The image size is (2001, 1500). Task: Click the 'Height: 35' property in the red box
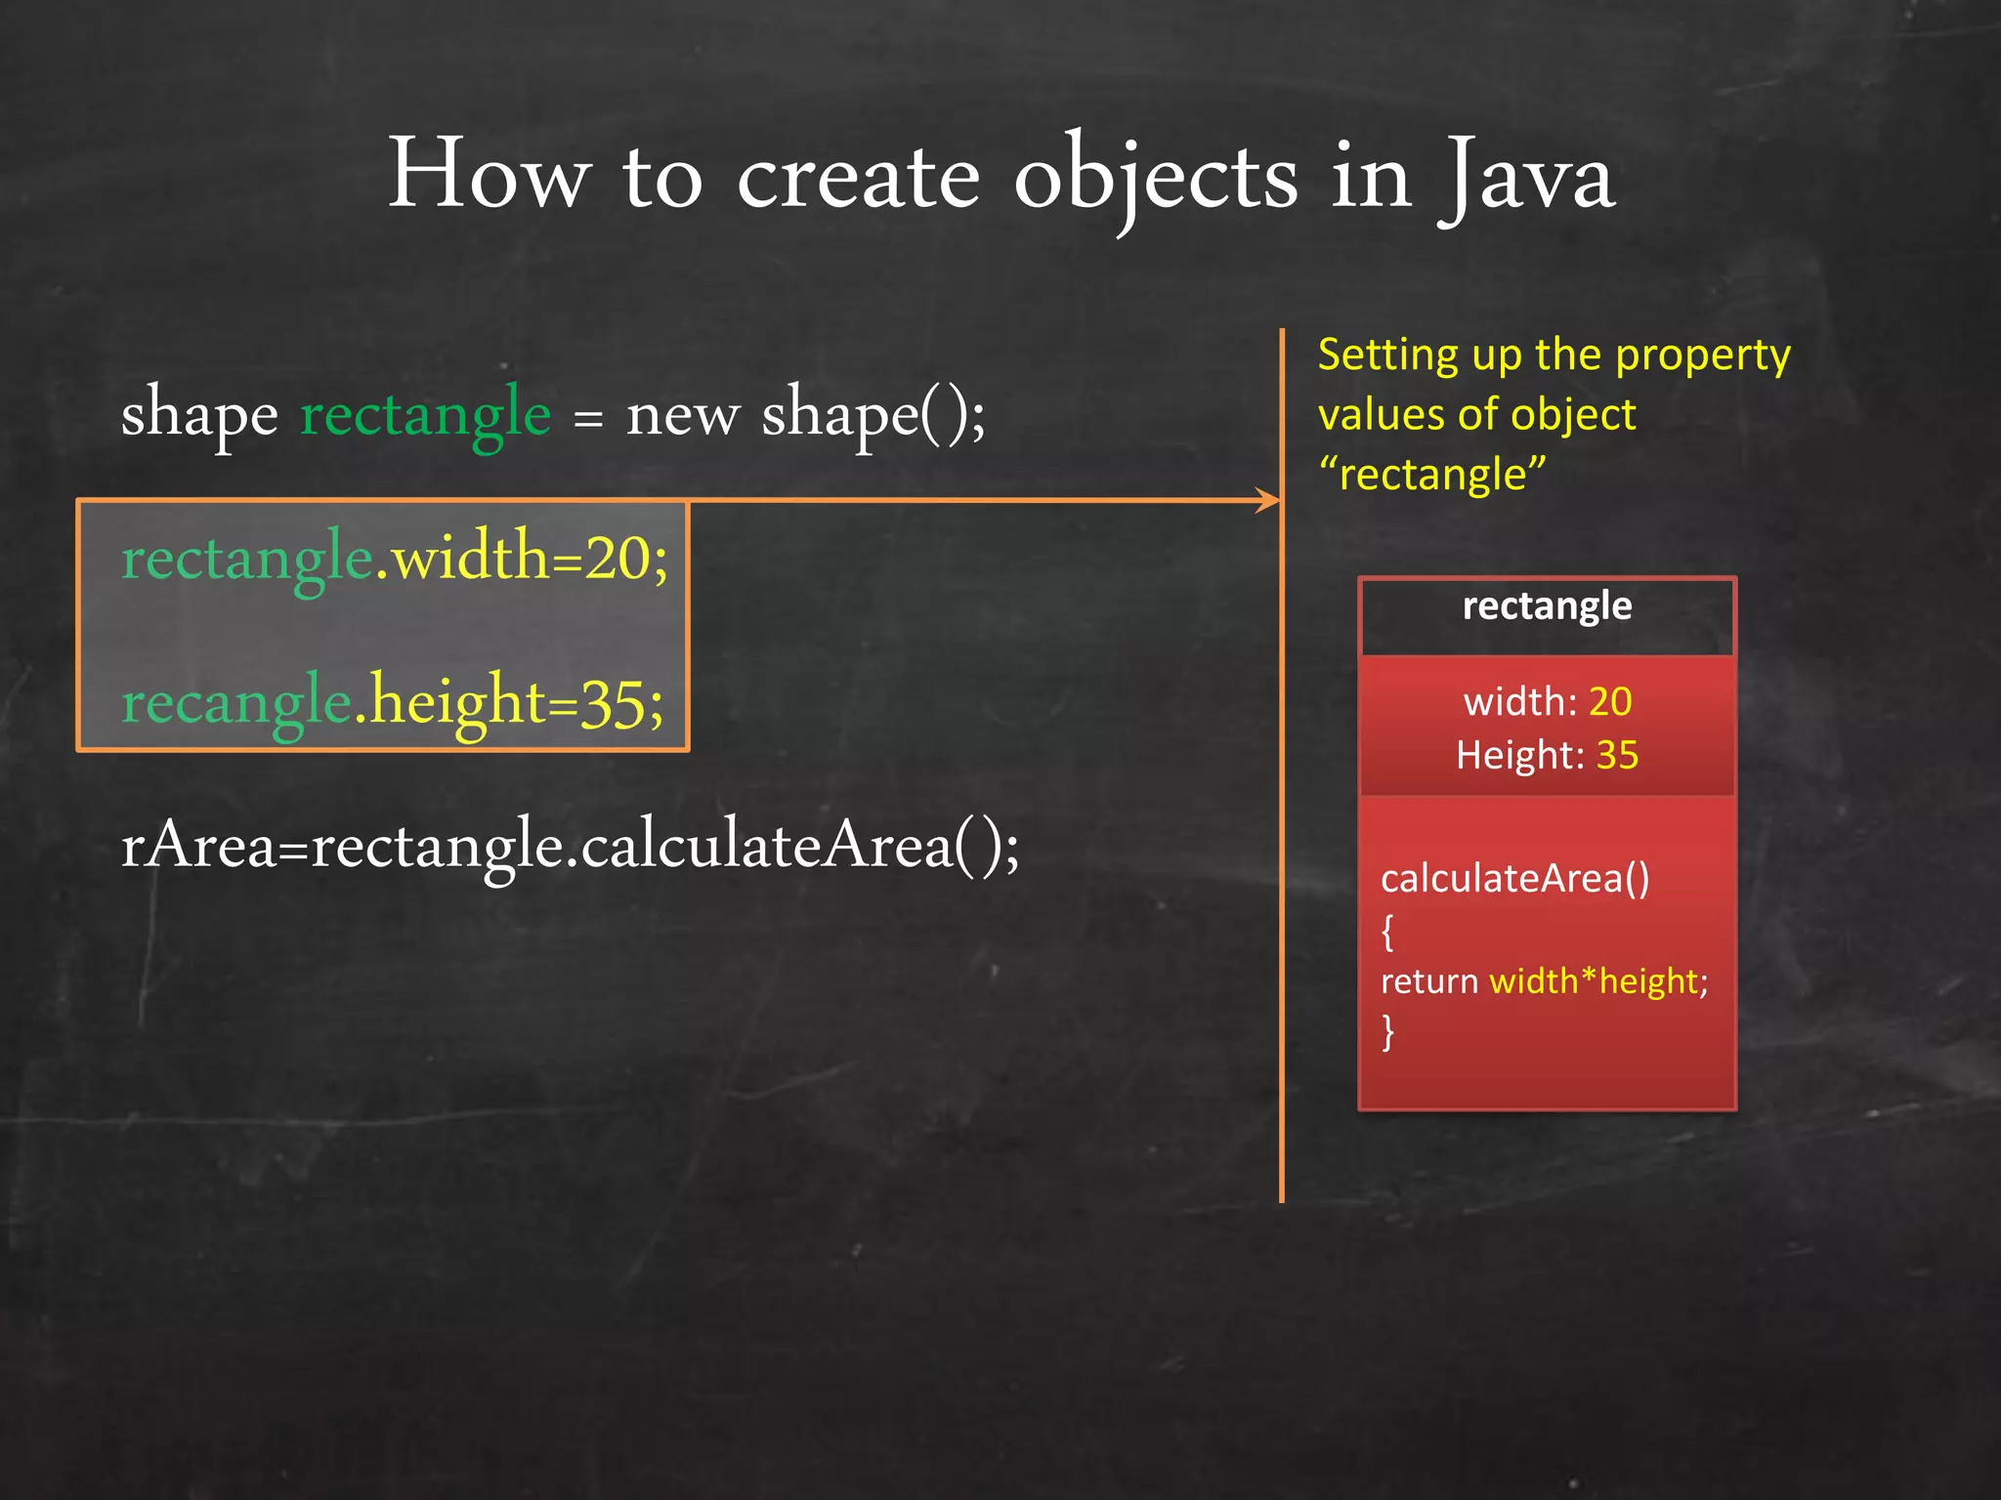(x=1547, y=755)
